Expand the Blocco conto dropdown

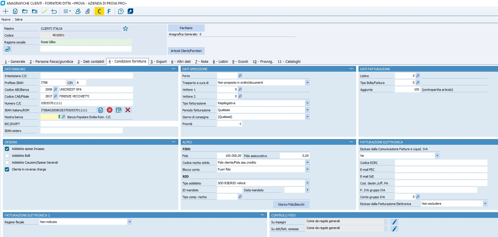click(x=307, y=170)
